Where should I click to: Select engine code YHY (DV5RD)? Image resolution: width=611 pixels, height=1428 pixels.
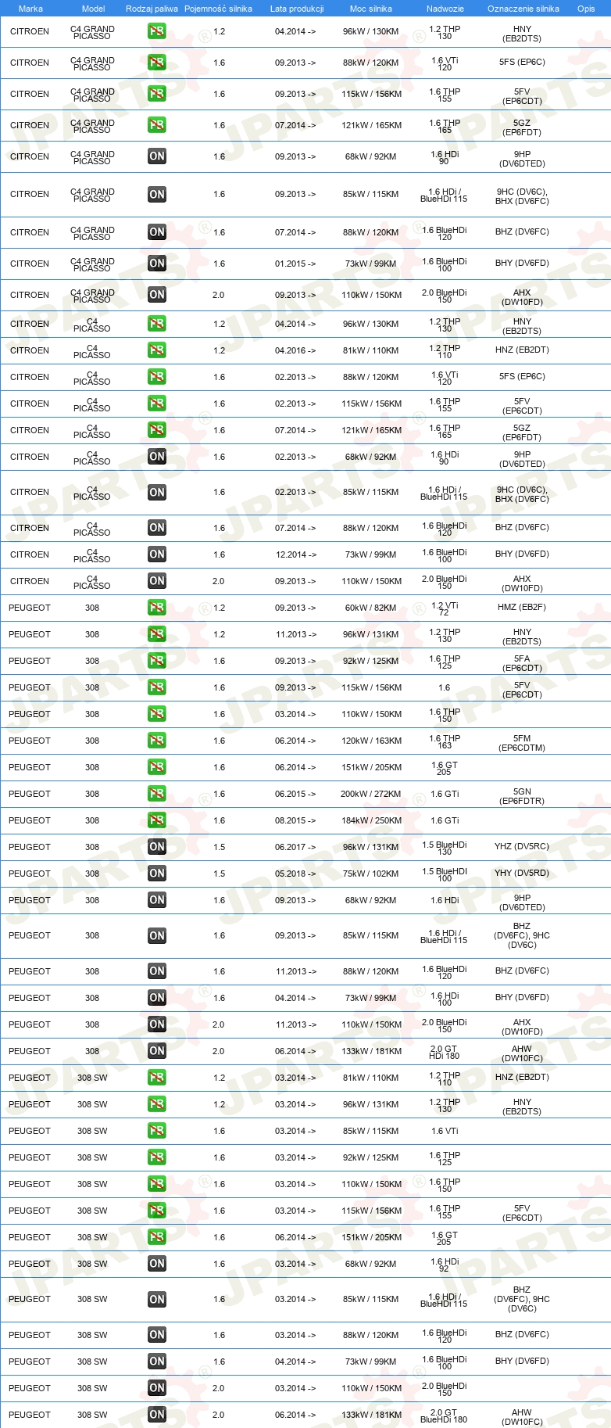[522, 874]
